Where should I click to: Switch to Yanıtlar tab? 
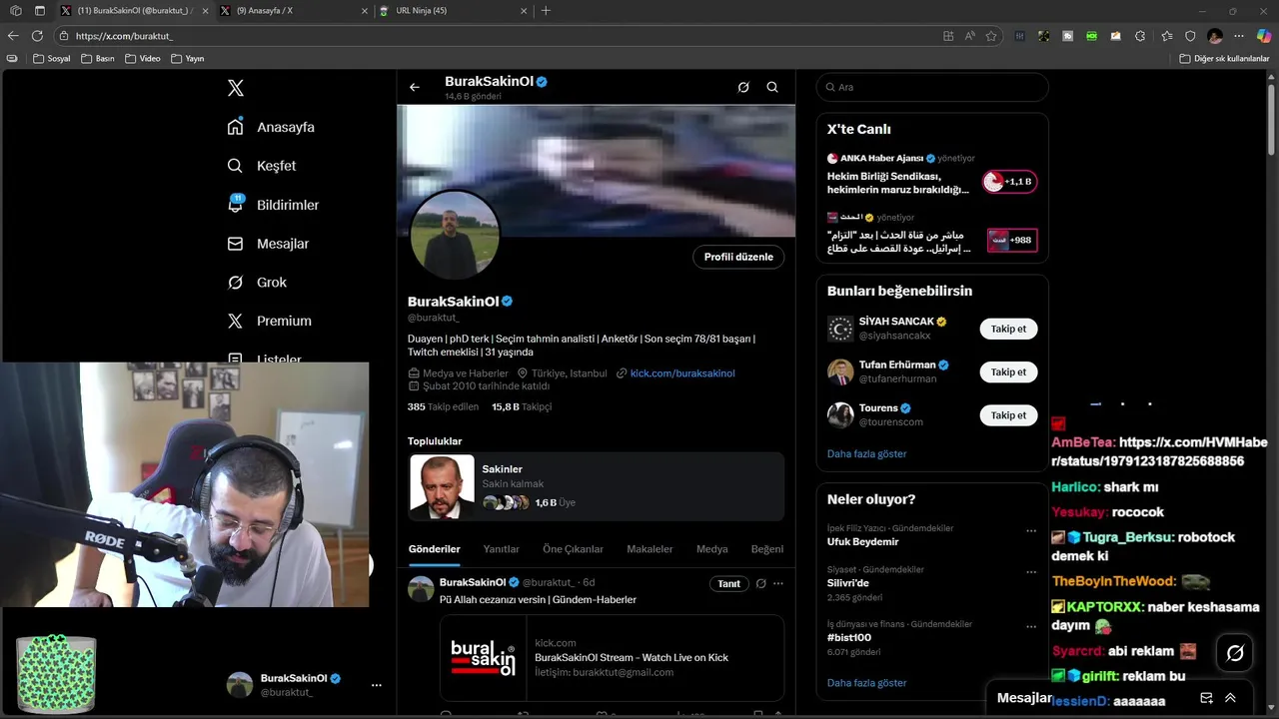pos(501,549)
